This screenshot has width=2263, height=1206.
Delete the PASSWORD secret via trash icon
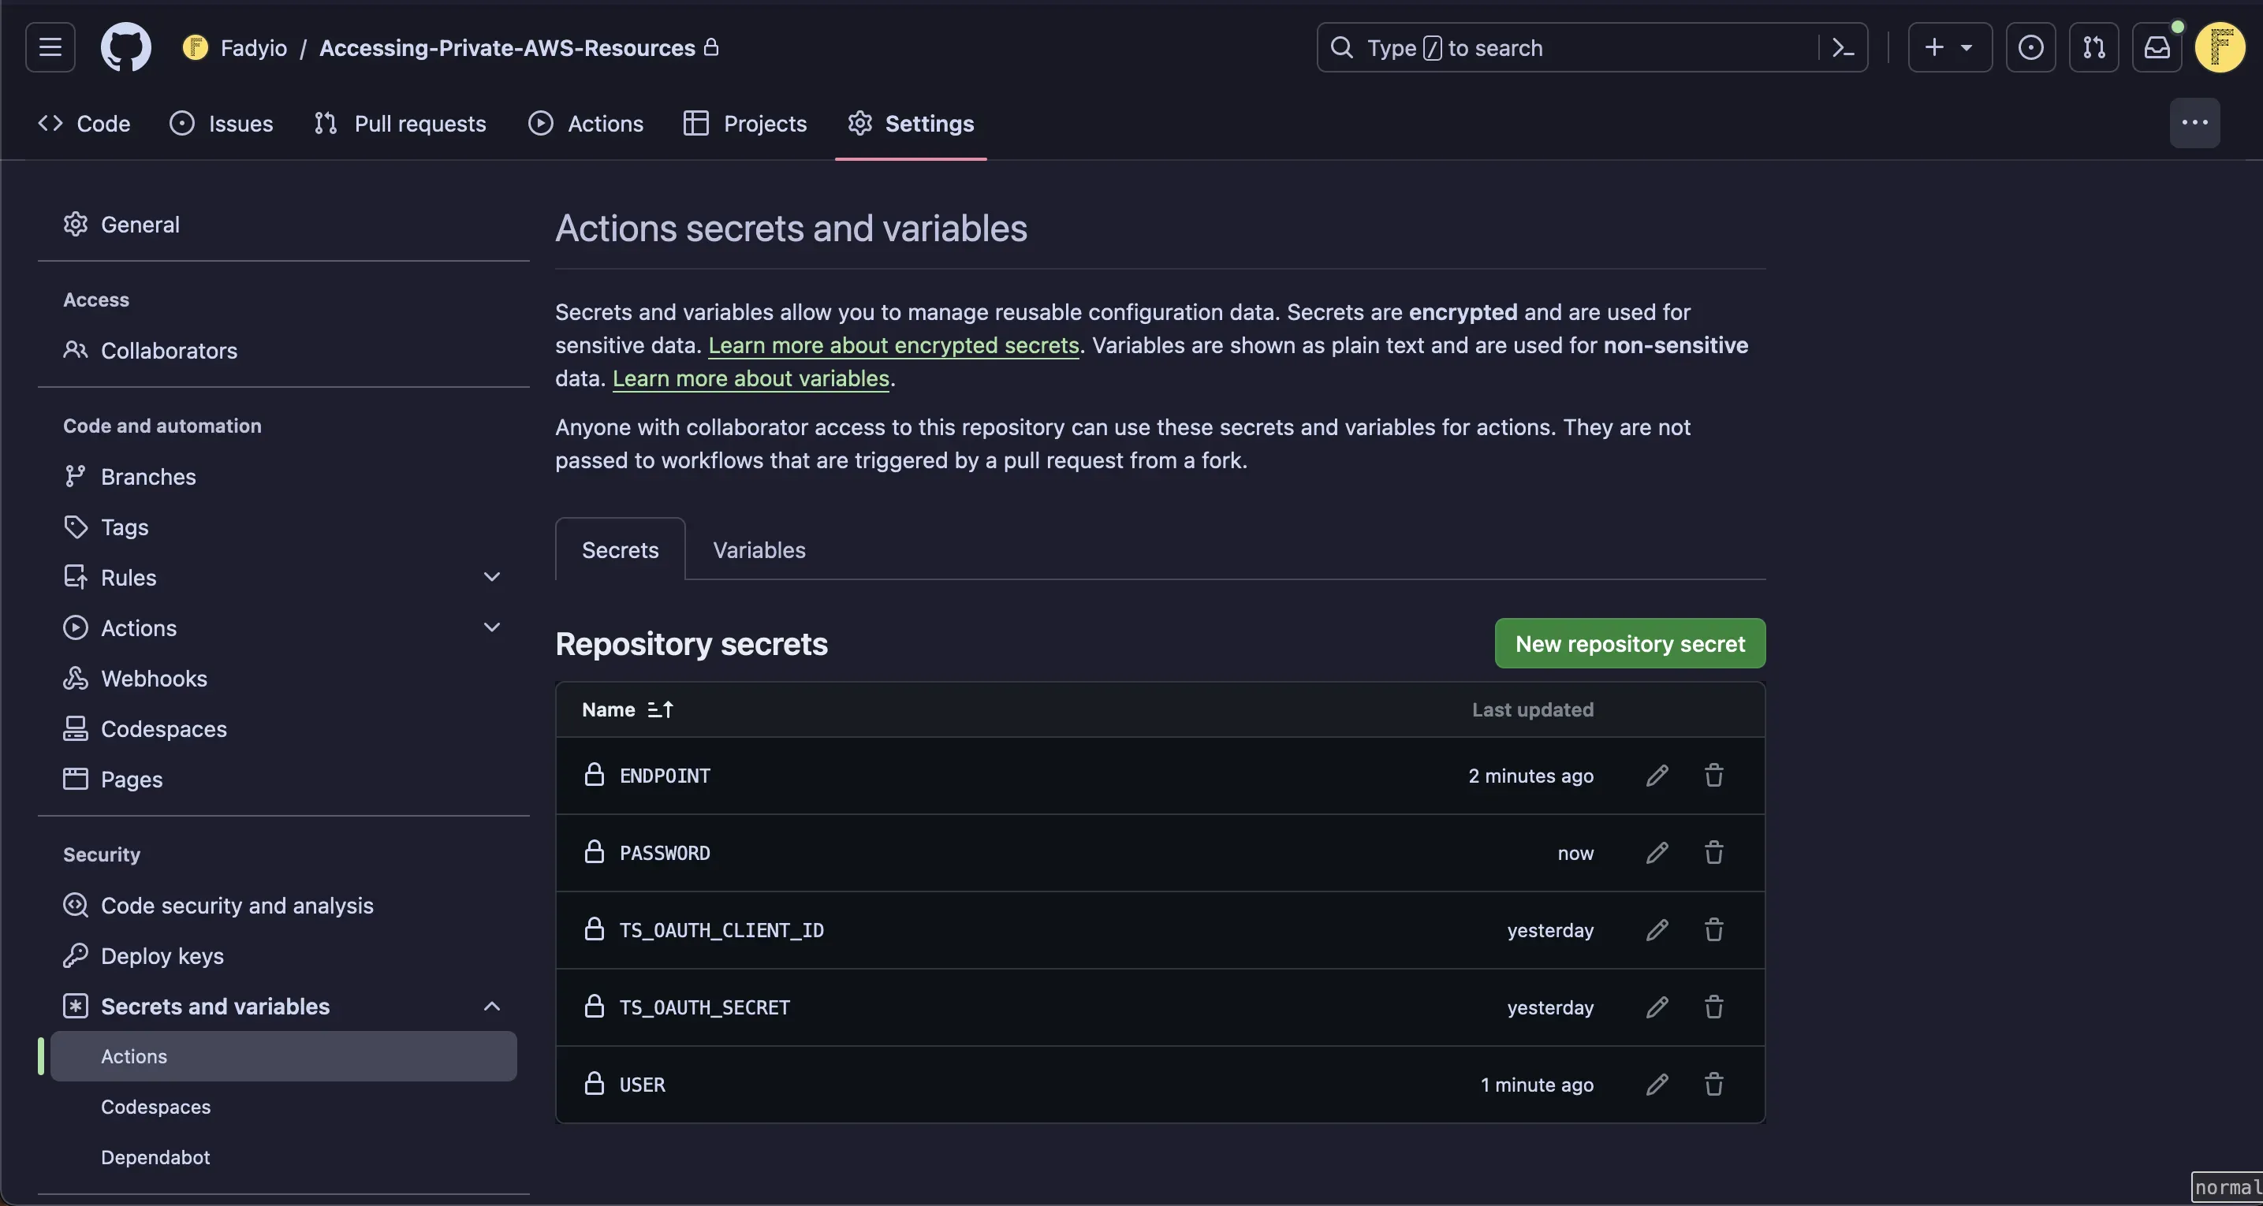pos(1713,853)
